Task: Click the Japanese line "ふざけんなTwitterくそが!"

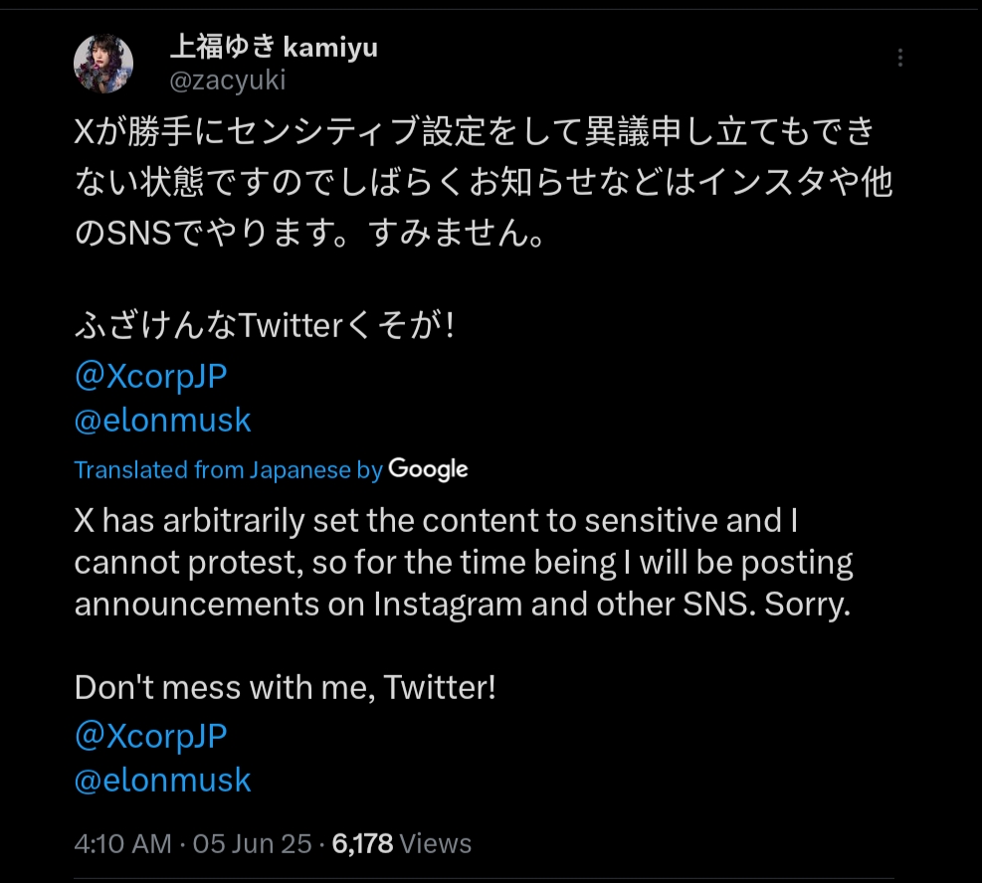Action: (x=265, y=327)
